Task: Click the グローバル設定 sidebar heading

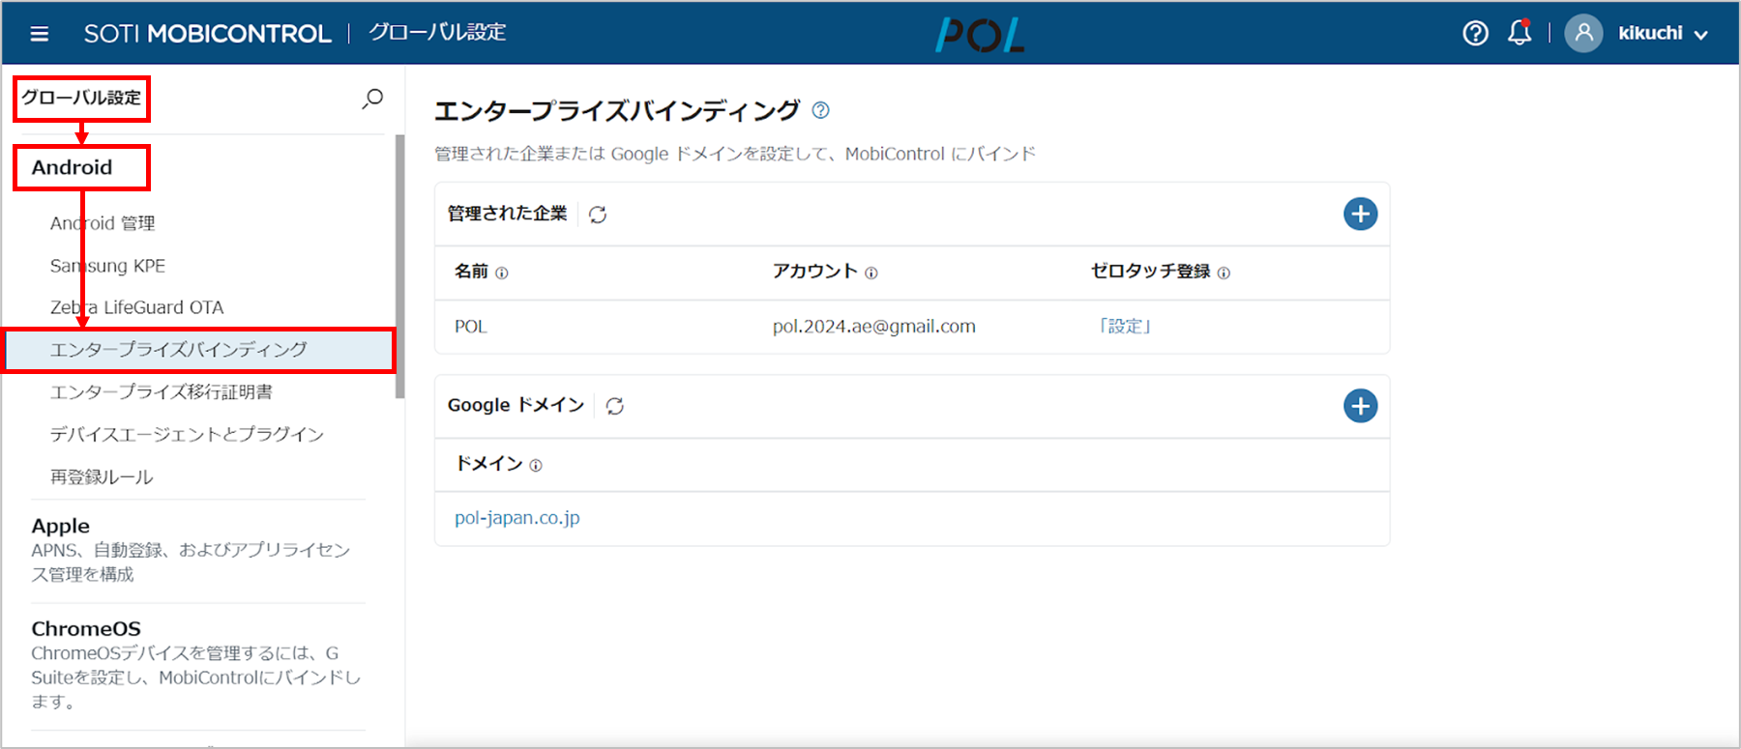Action: click(x=81, y=98)
